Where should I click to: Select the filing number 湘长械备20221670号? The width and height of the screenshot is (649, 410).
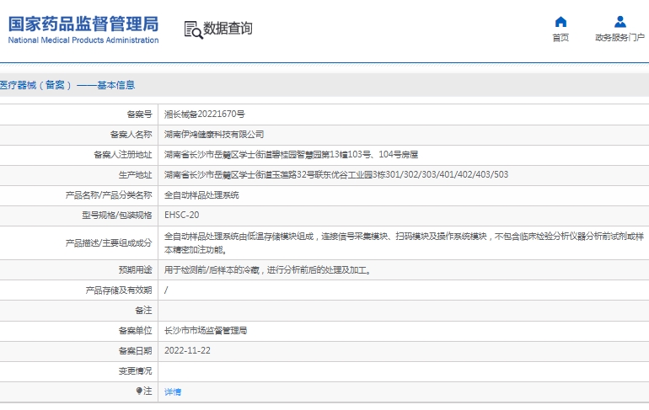[x=205, y=114]
